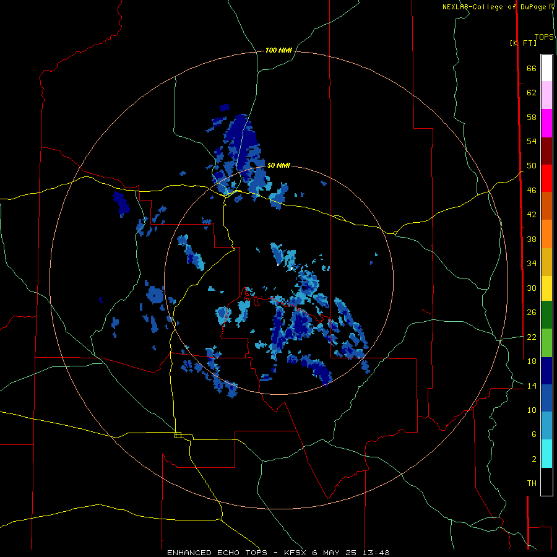
Task: Click the "K FT" units label
Action: [523, 43]
